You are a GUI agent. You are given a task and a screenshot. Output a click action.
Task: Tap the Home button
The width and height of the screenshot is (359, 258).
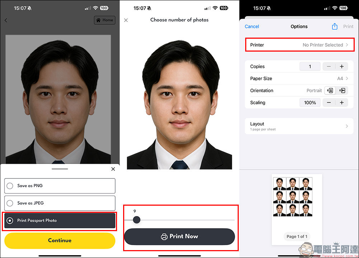point(104,20)
